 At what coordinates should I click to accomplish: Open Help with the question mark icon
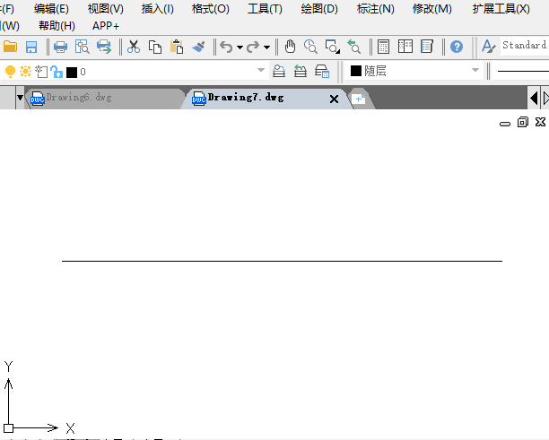click(457, 46)
